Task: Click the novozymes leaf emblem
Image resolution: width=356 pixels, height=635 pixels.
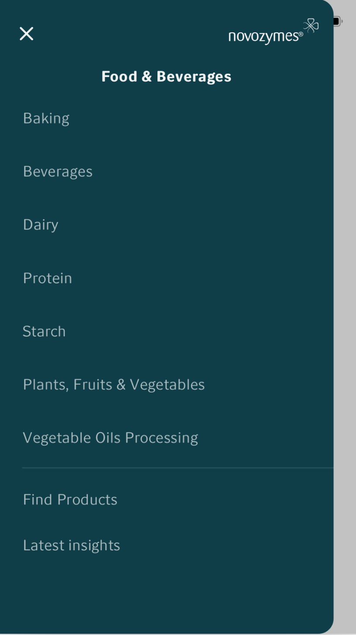Action: pyautogui.click(x=311, y=26)
